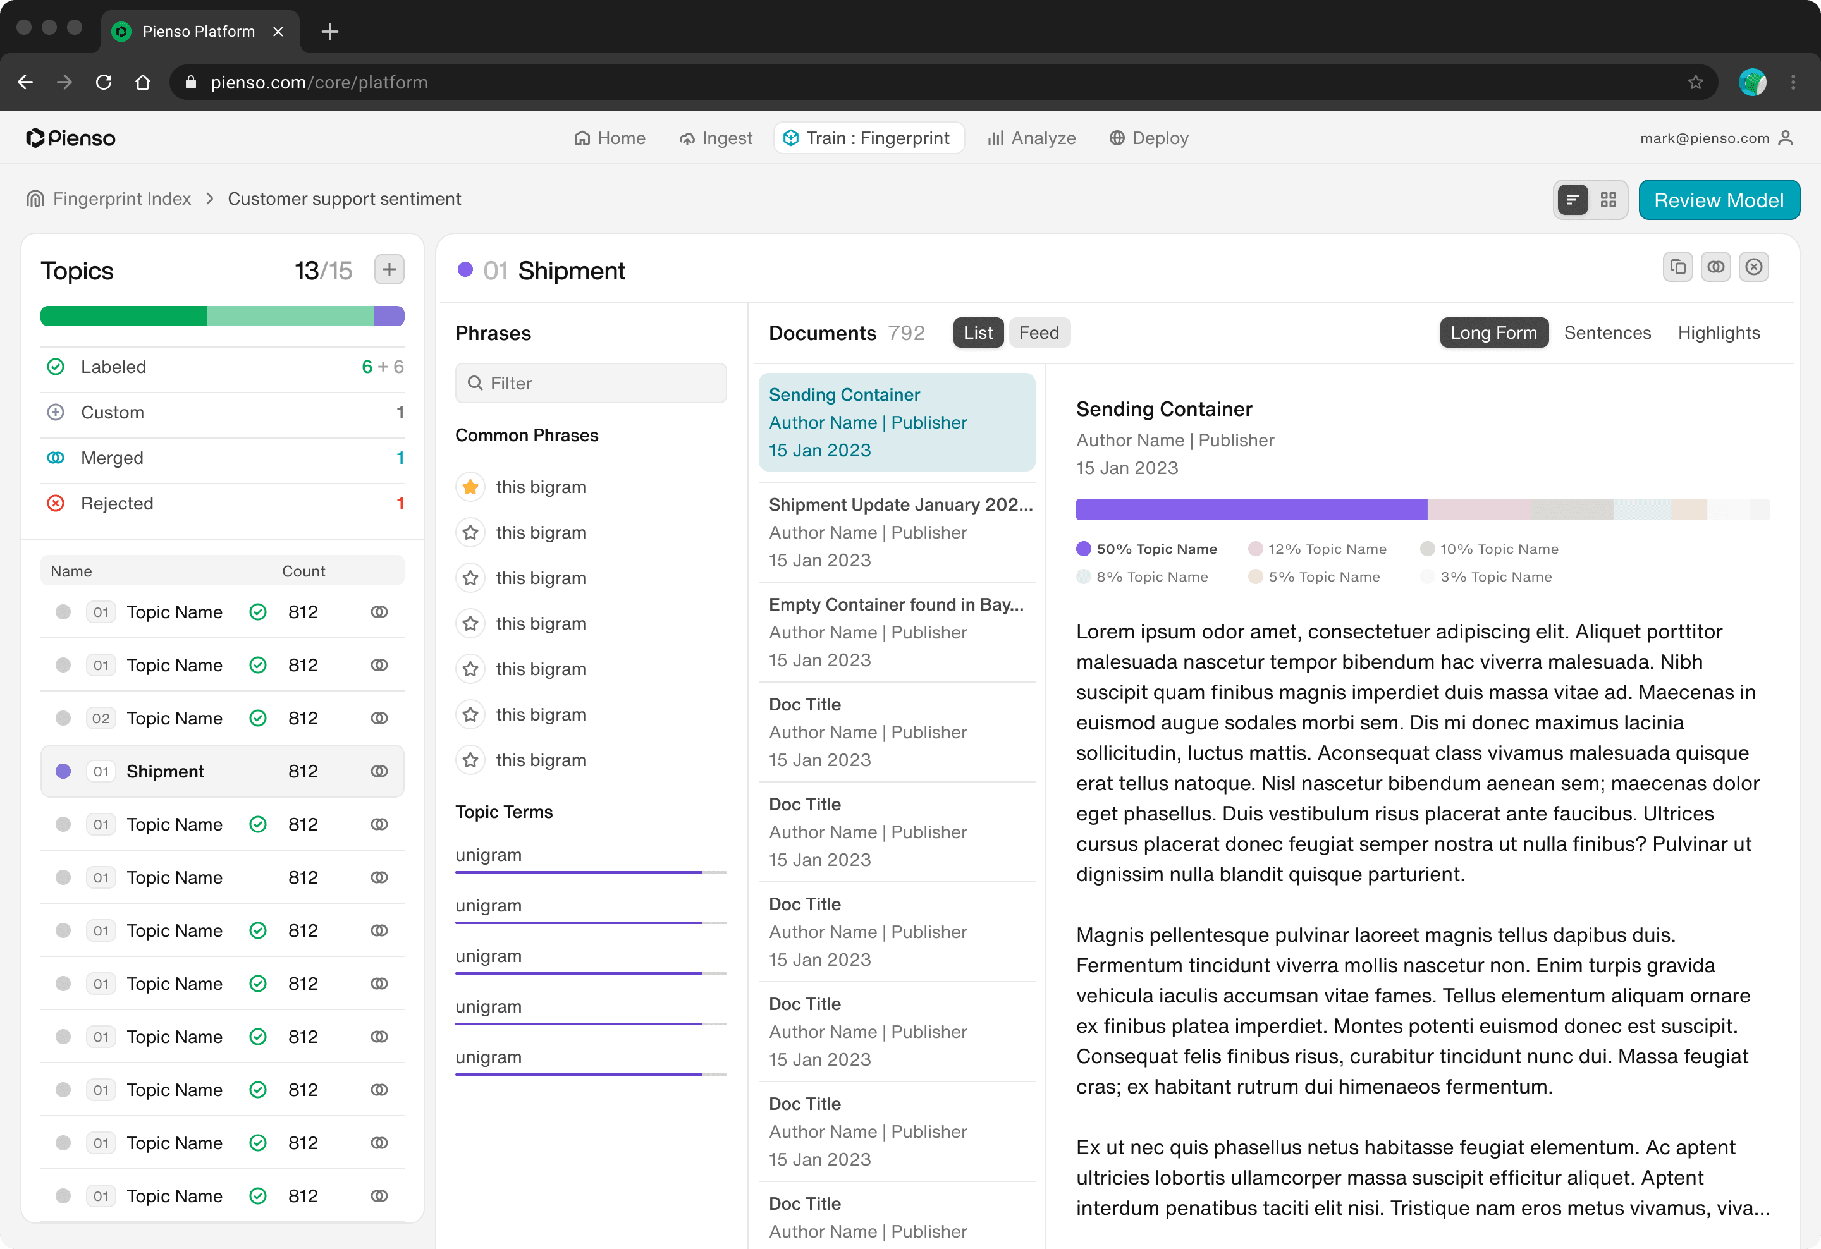The image size is (1821, 1249).
Task: Click the purple segment of document topic bar
Action: [1251, 510]
